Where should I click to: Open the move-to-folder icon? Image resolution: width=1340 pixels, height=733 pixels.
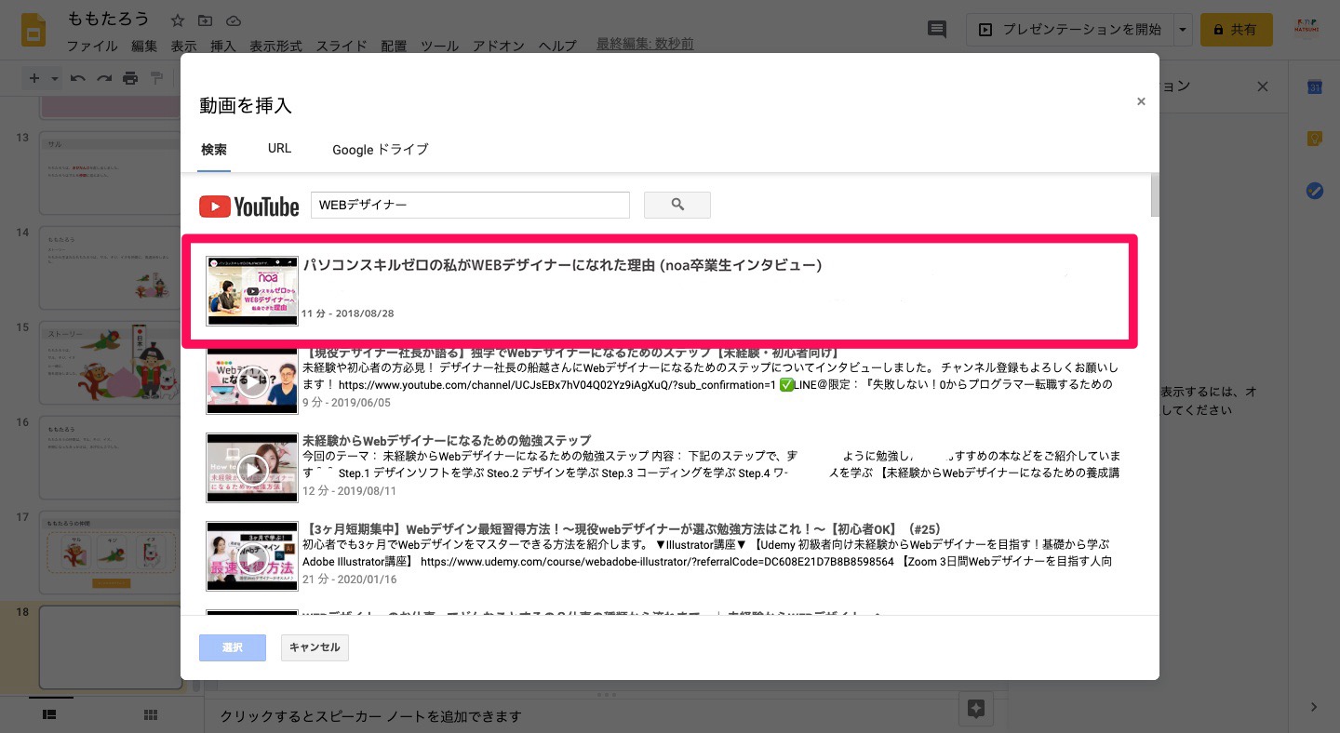[205, 20]
